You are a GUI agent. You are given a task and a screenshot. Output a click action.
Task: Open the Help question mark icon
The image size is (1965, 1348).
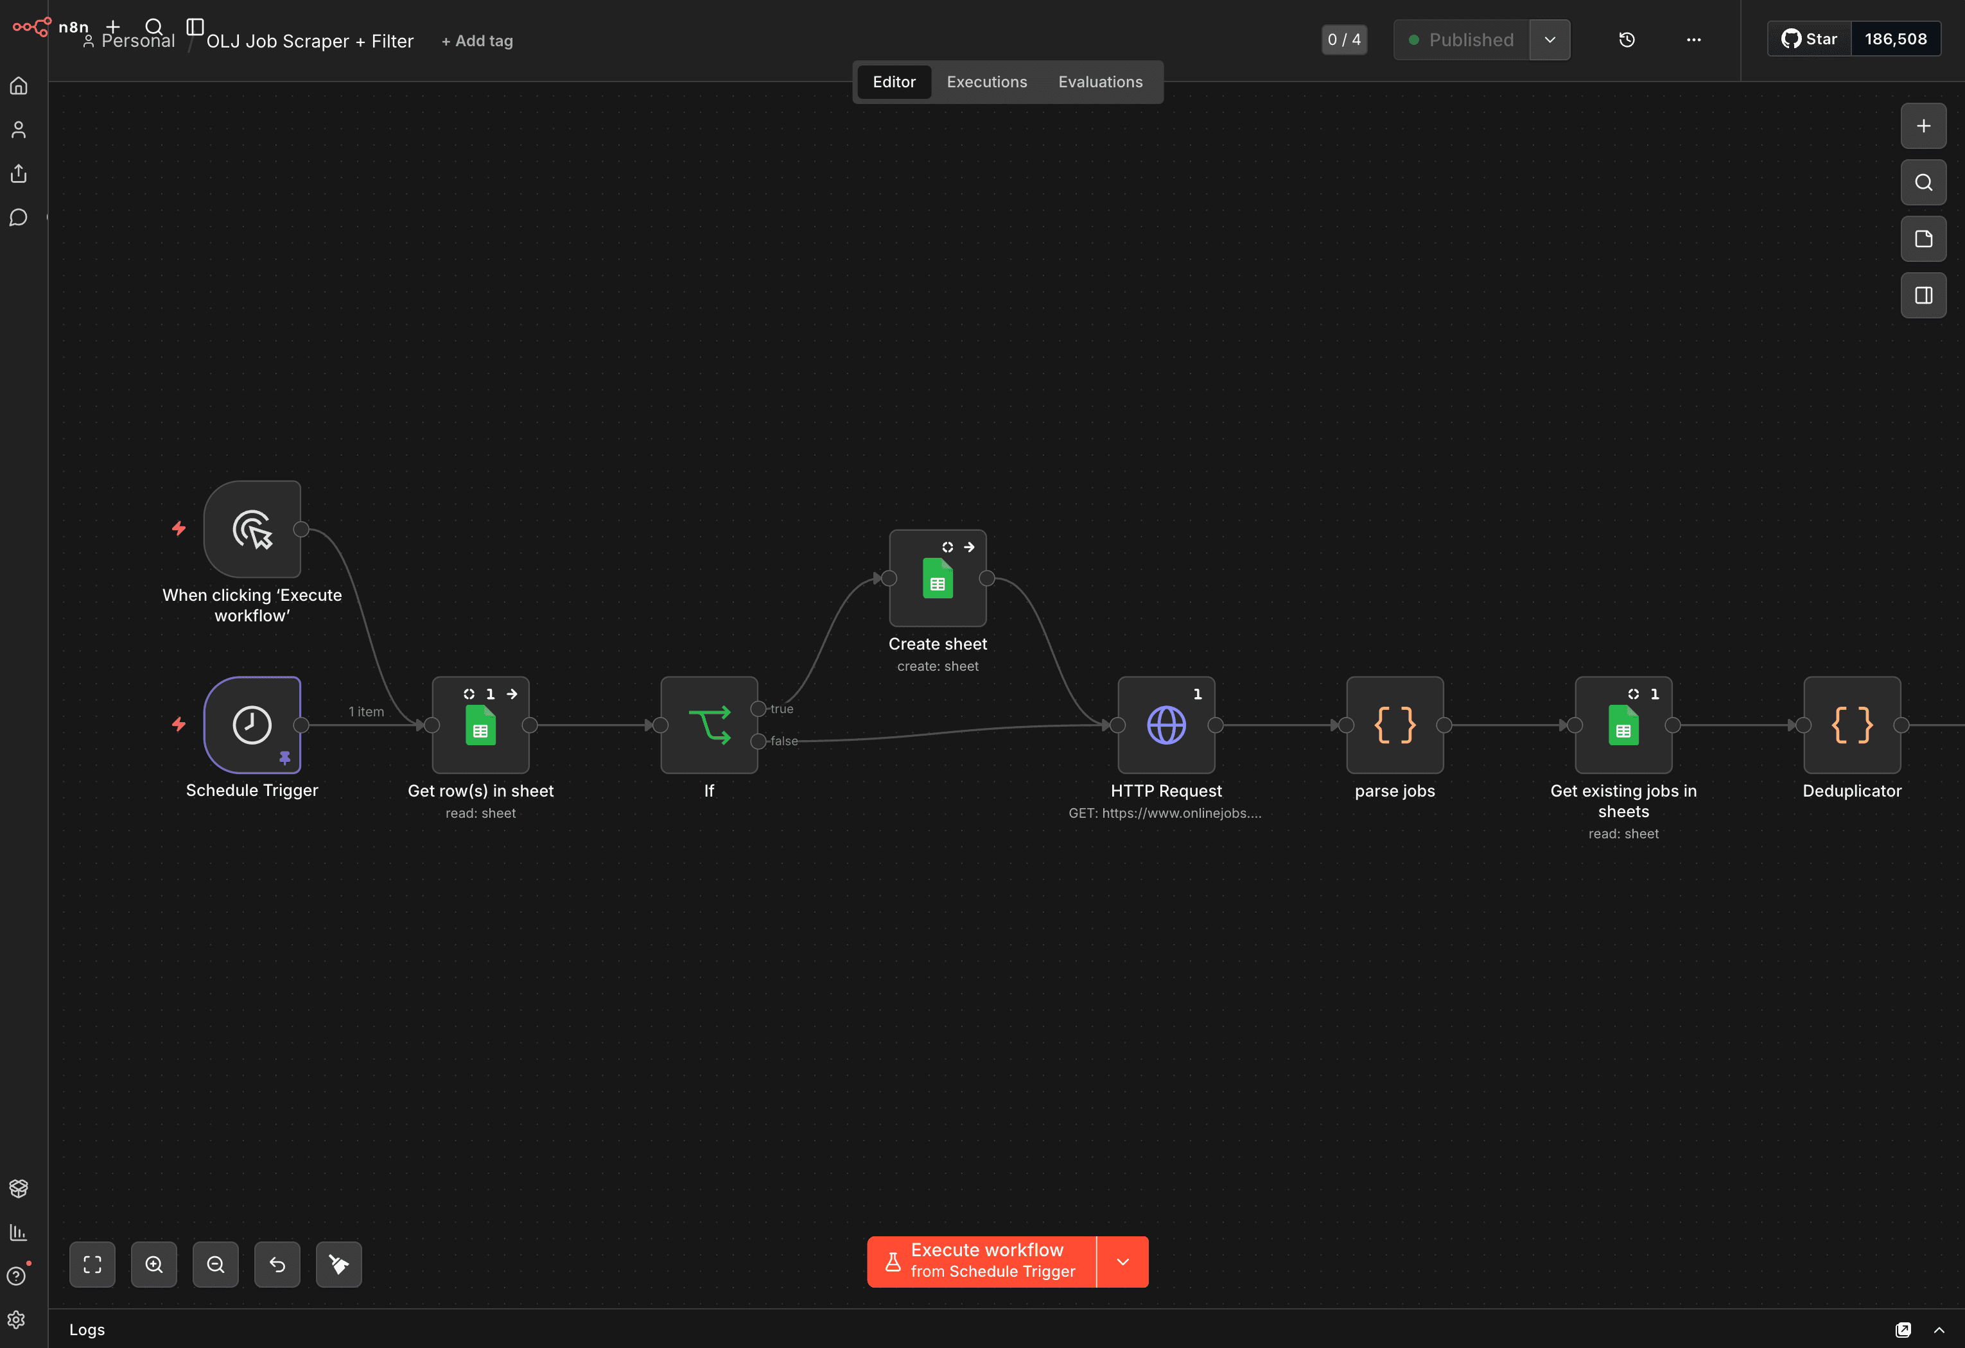pyautogui.click(x=17, y=1275)
